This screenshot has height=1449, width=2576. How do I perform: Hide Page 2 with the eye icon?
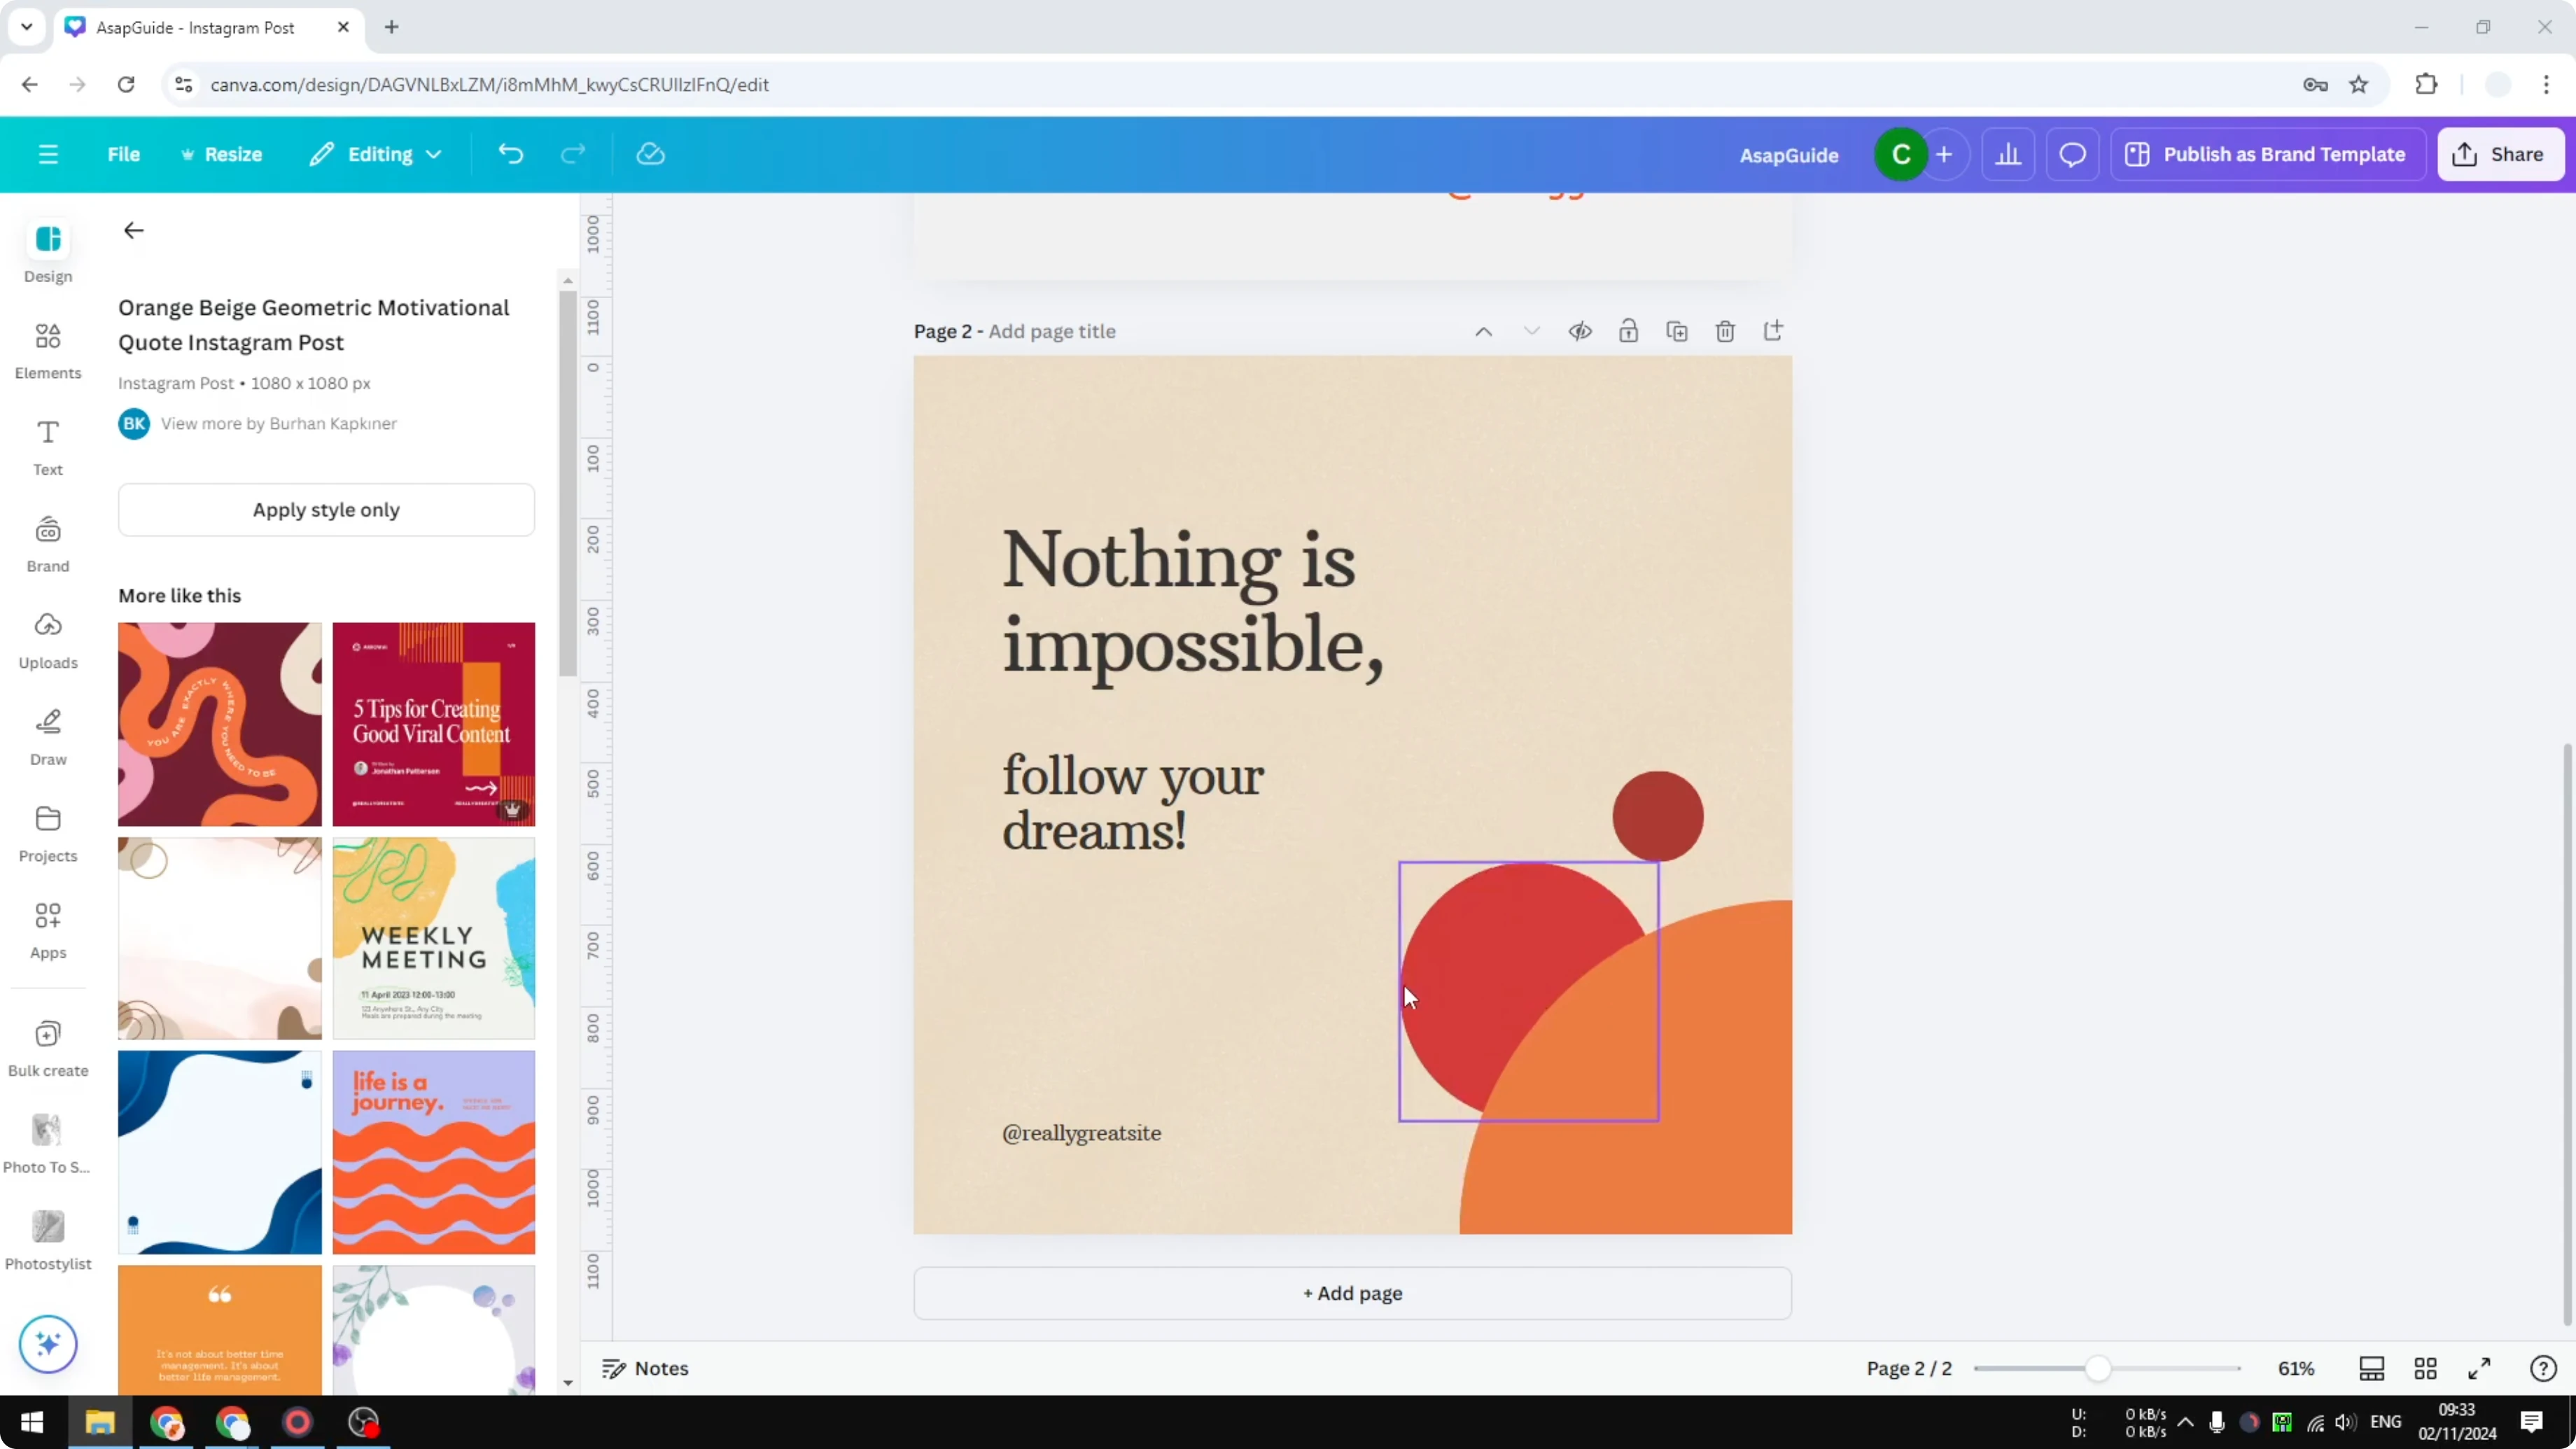point(1580,330)
